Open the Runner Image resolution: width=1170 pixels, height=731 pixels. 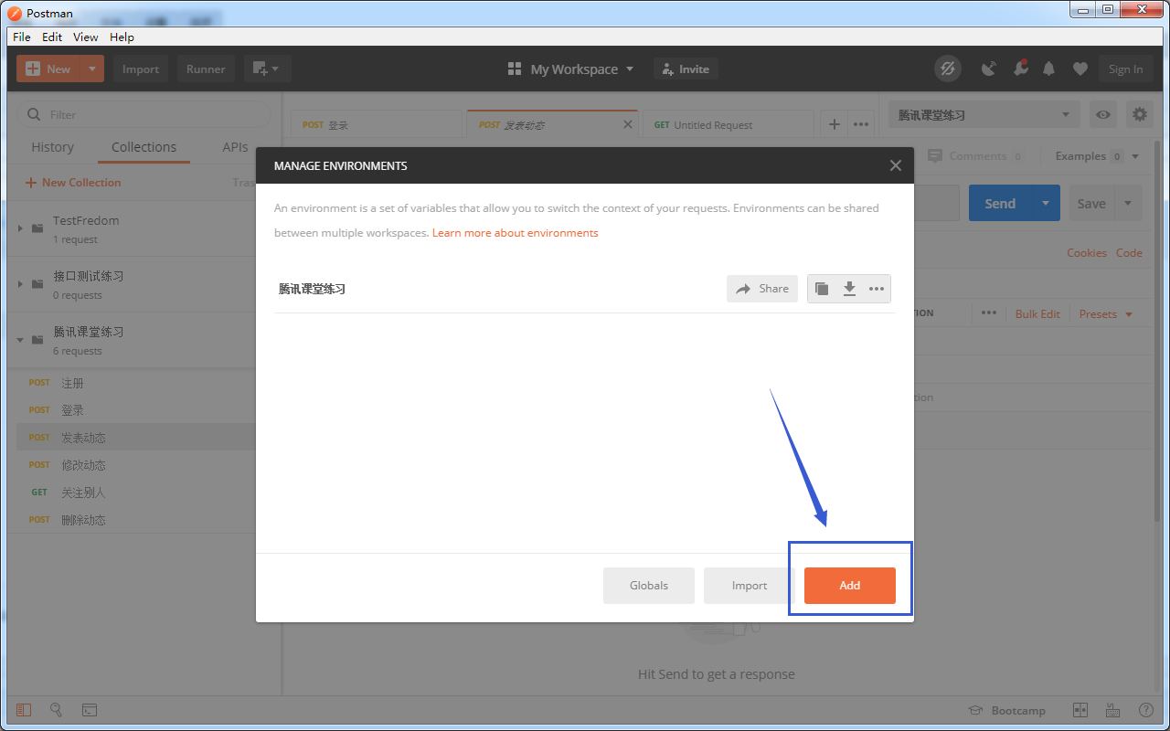pos(206,69)
